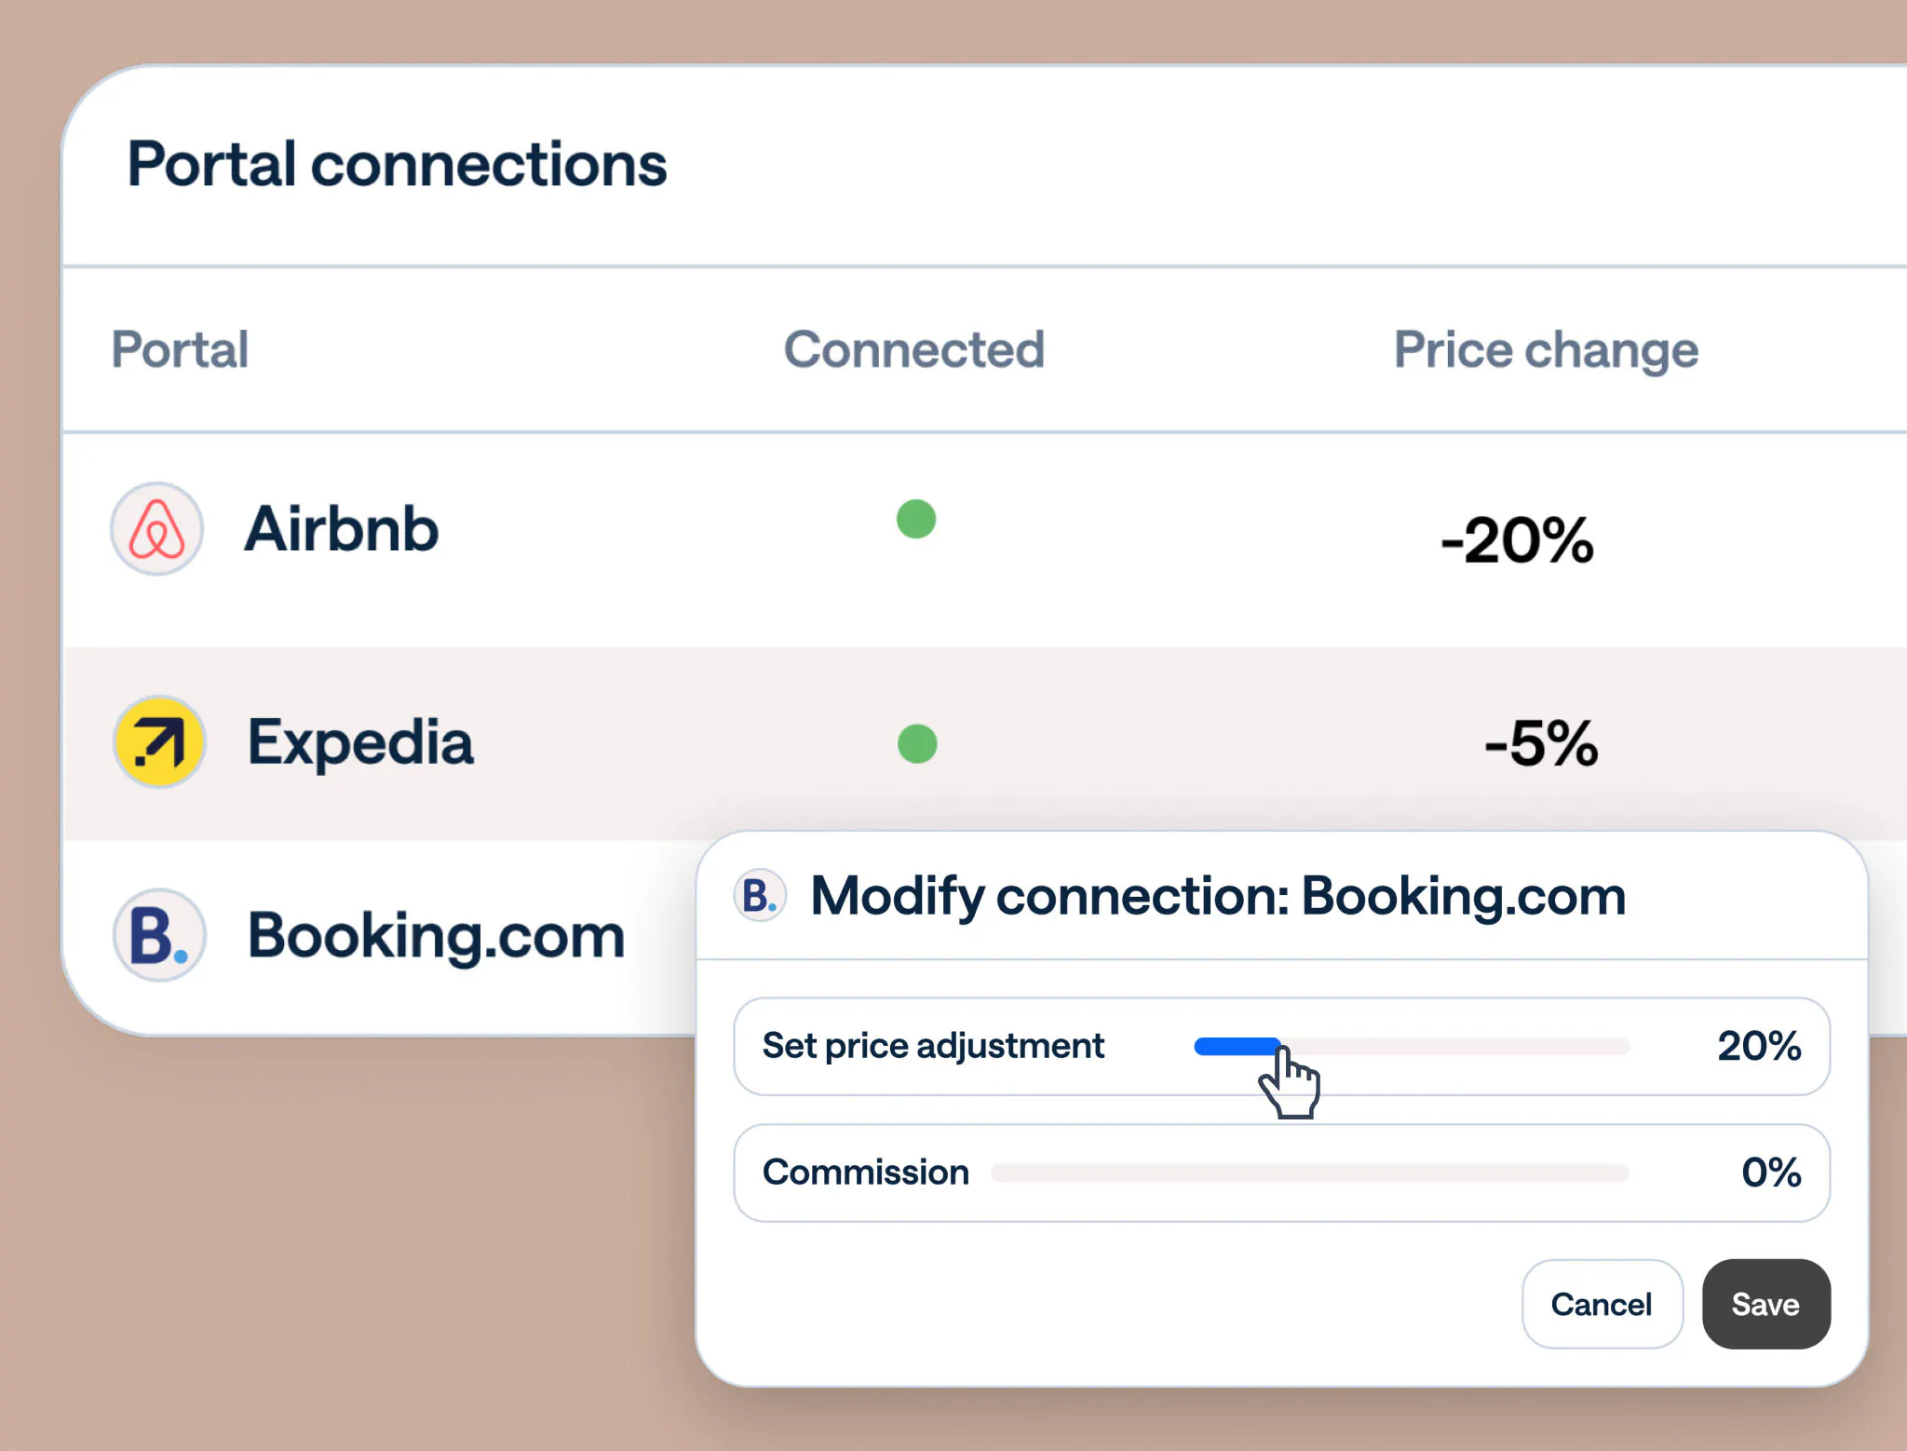Click the 20% price adjustment value
Screen dimensions: 1907x1451
(x=1758, y=1046)
